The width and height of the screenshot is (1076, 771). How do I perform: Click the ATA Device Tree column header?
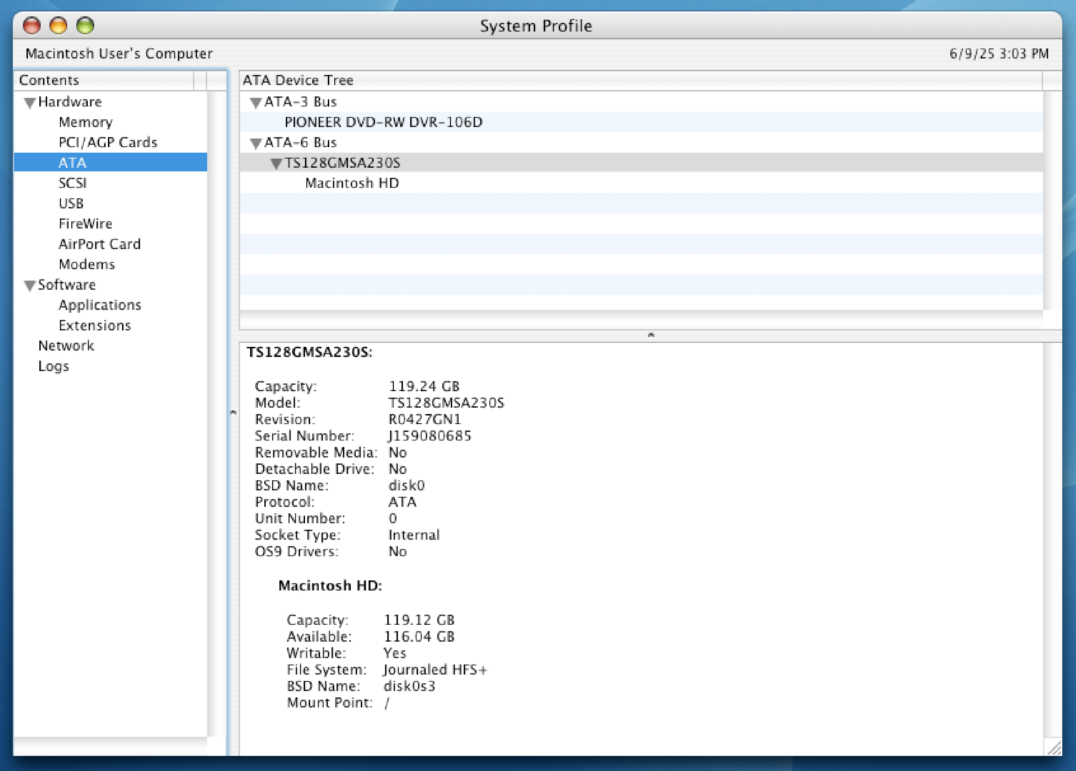[641, 80]
